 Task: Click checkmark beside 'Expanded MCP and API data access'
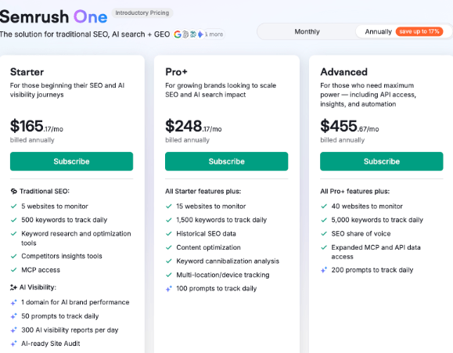tap(324, 247)
